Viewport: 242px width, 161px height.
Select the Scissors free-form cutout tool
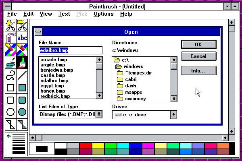[10, 25]
